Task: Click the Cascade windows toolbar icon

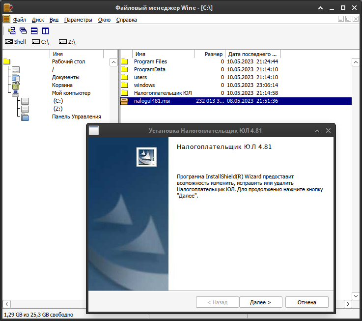Action: point(23,30)
